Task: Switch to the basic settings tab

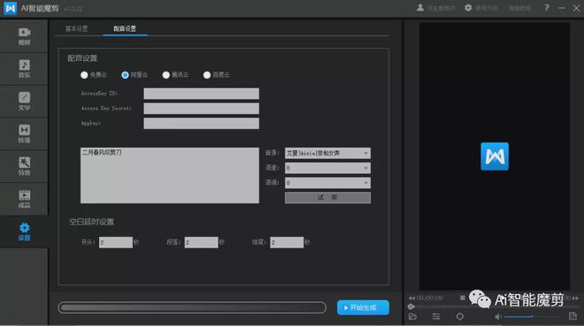Action: coord(76,28)
